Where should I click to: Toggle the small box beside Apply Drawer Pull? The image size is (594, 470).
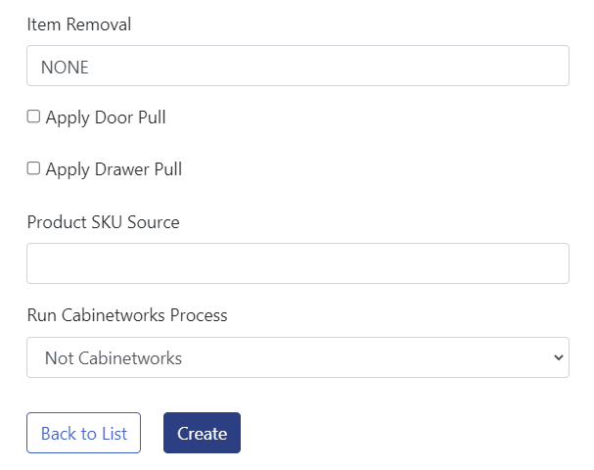pyautogui.click(x=33, y=168)
